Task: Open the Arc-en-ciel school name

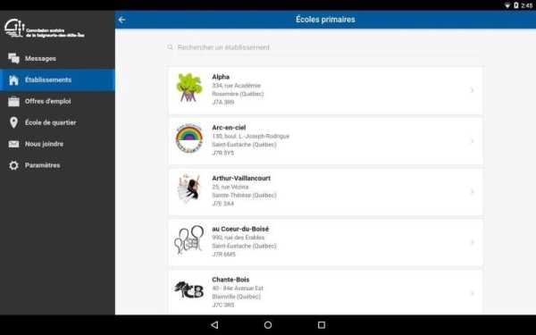Action: click(229, 128)
